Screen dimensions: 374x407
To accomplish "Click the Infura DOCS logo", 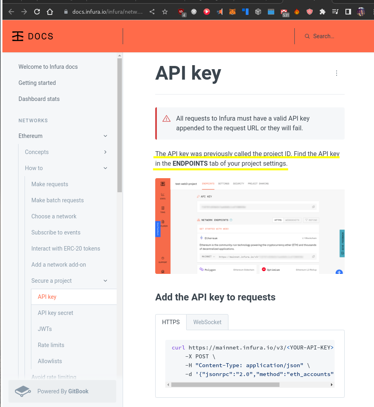I will pyautogui.click(x=33, y=36).
